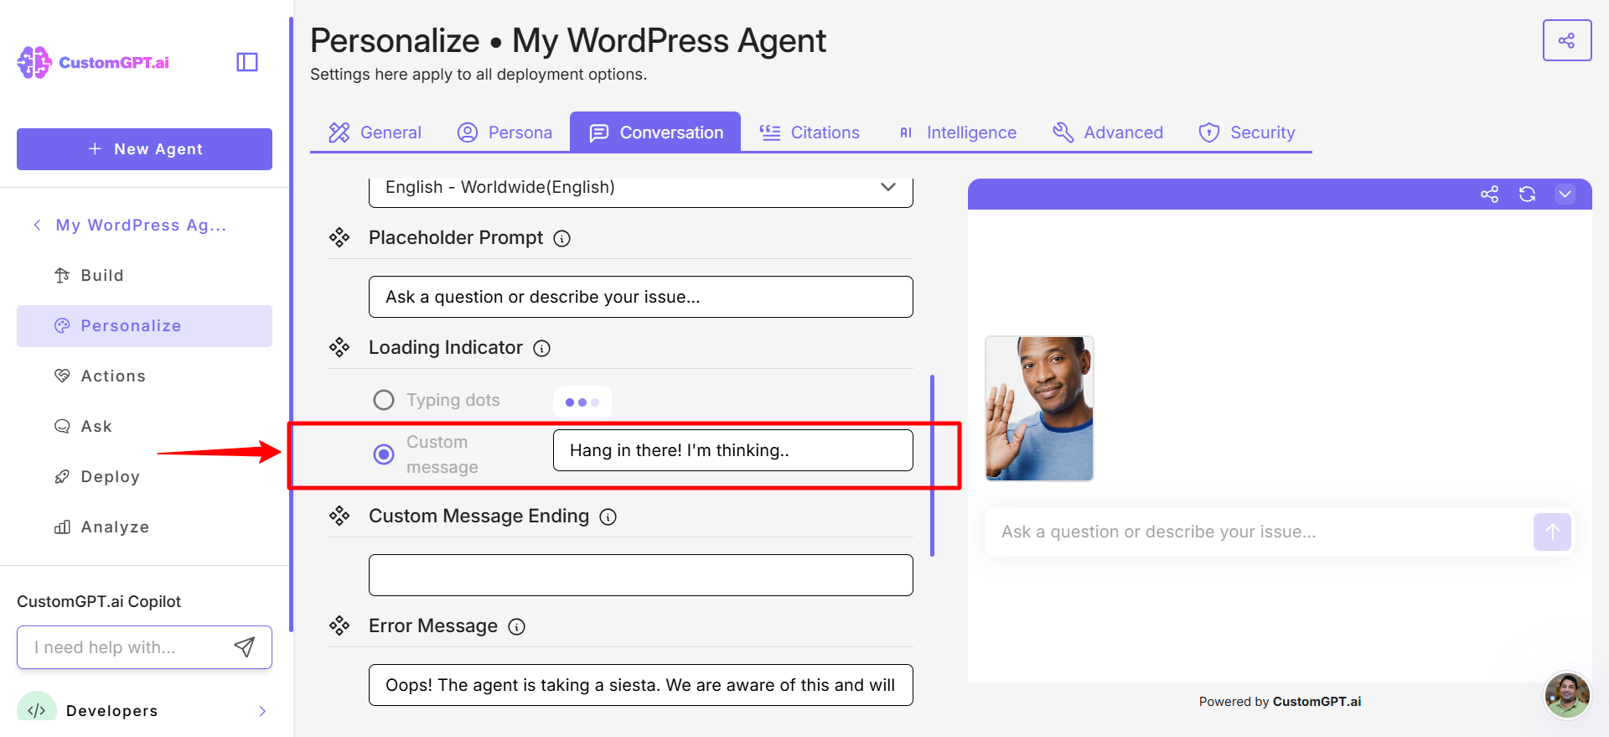Select the Typing dots radio option
1609x737 pixels.
pos(384,400)
